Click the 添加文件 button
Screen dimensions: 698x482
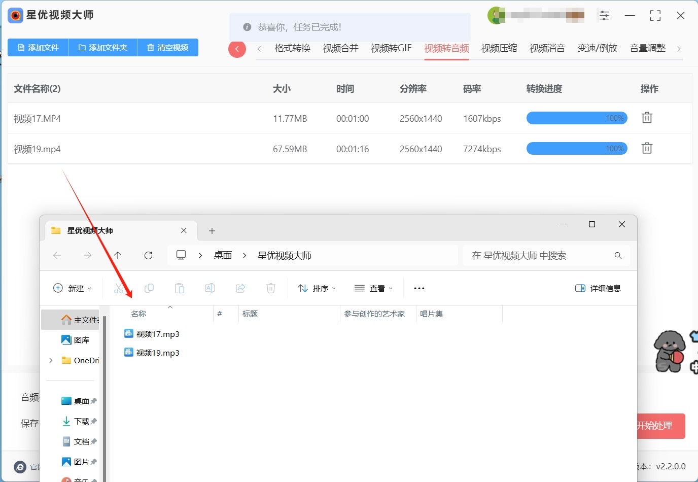[x=38, y=47]
